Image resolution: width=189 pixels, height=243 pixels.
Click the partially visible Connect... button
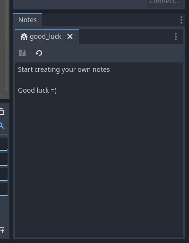click(165, 2)
